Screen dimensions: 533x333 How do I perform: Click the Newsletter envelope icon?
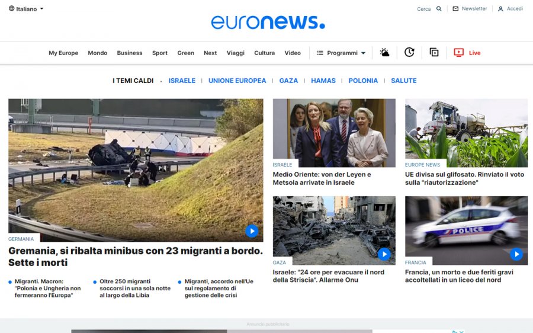[x=455, y=9]
